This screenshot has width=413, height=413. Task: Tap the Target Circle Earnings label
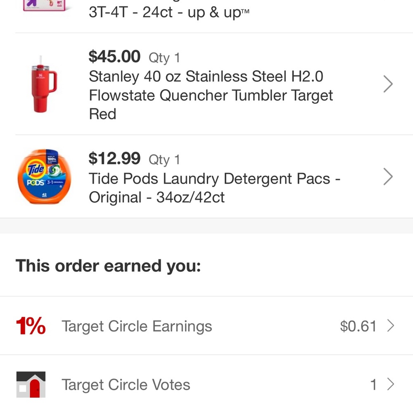pyautogui.click(x=137, y=326)
